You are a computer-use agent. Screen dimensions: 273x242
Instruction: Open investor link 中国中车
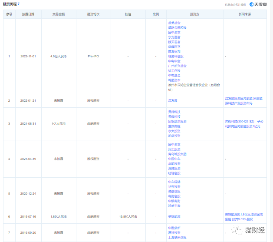point(174,159)
